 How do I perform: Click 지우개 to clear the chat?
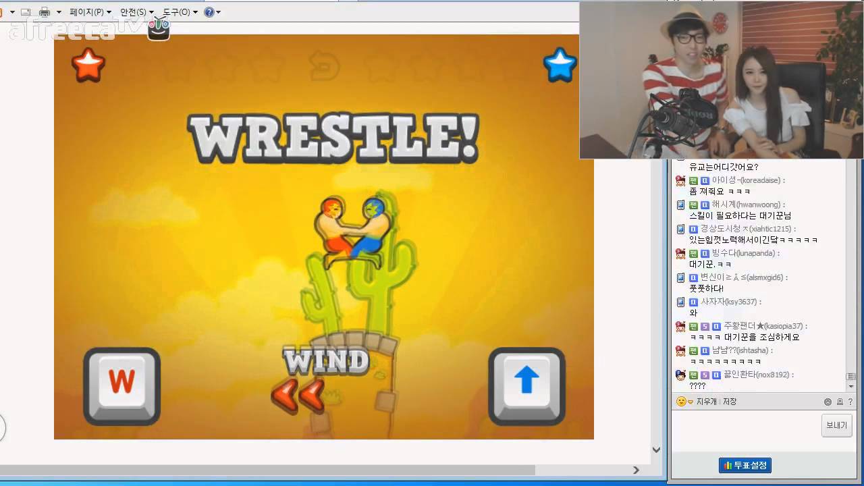tap(707, 402)
